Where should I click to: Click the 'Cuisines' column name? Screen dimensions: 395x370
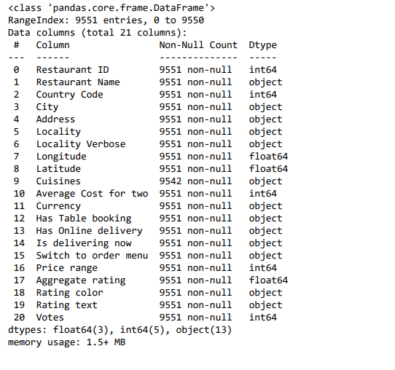(x=58, y=181)
